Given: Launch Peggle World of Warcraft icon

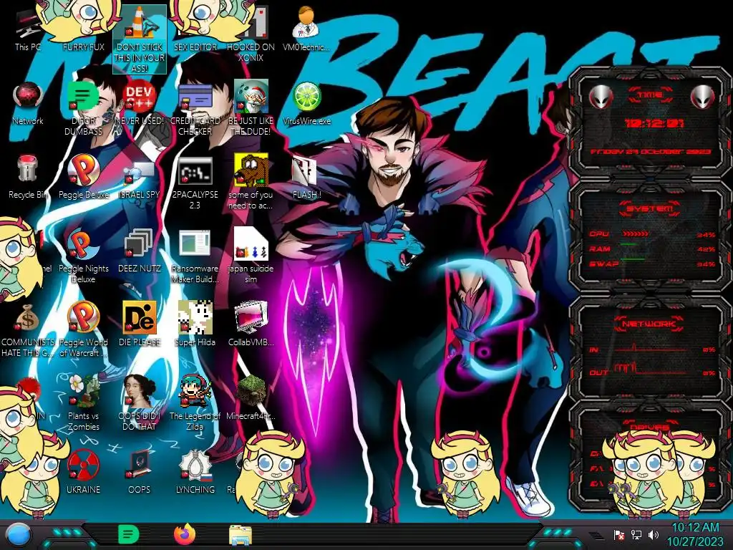Looking at the screenshot, I should (84, 329).
